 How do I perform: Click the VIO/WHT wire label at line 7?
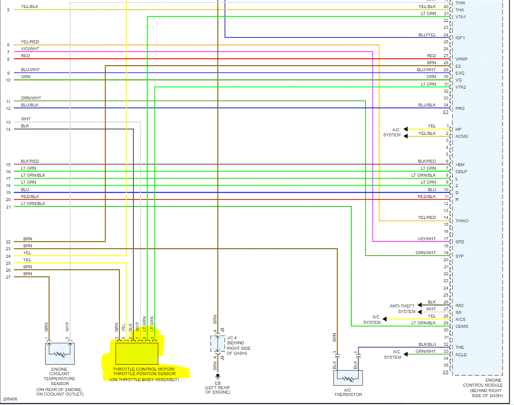point(30,49)
